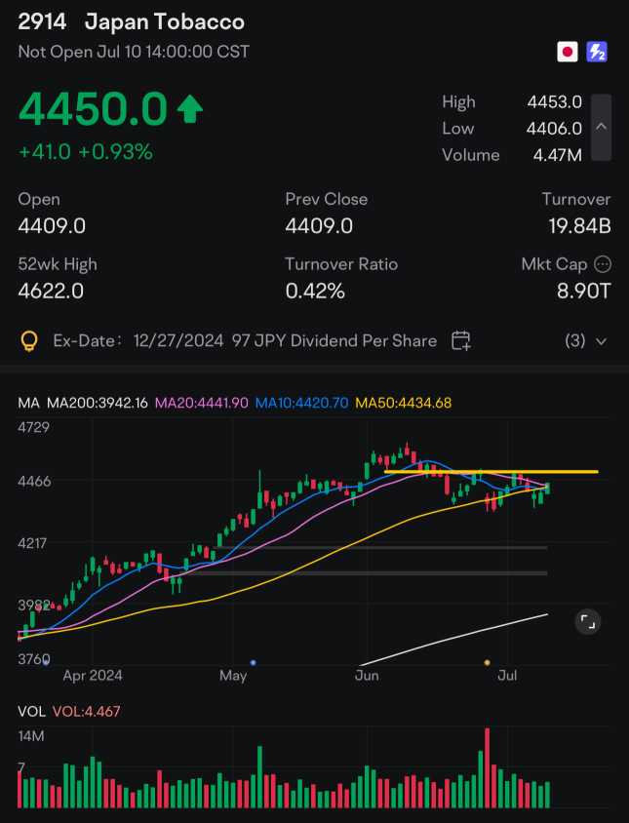
Task: Tap the High value 4453.0
Action: [x=555, y=101]
